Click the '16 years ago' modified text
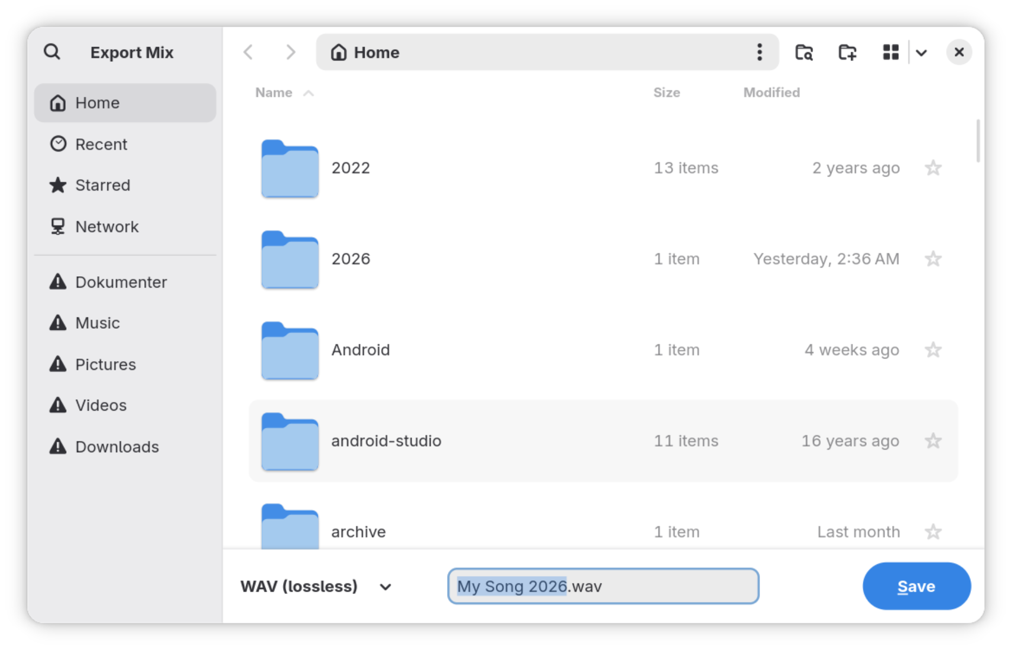1011x650 pixels. [x=850, y=441]
